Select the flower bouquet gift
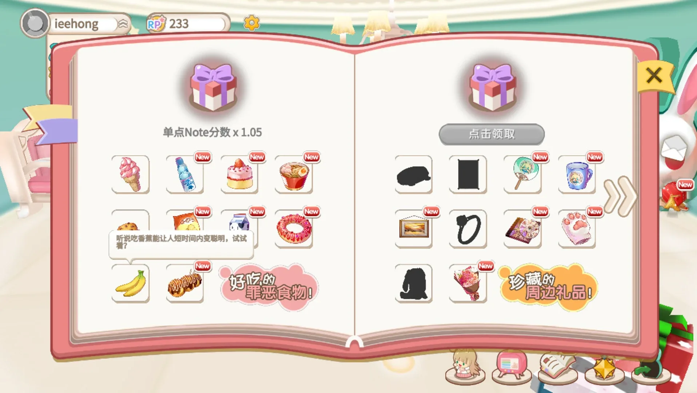Image resolution: width=697 pixels, height=393 pixels. pos(468,283)
